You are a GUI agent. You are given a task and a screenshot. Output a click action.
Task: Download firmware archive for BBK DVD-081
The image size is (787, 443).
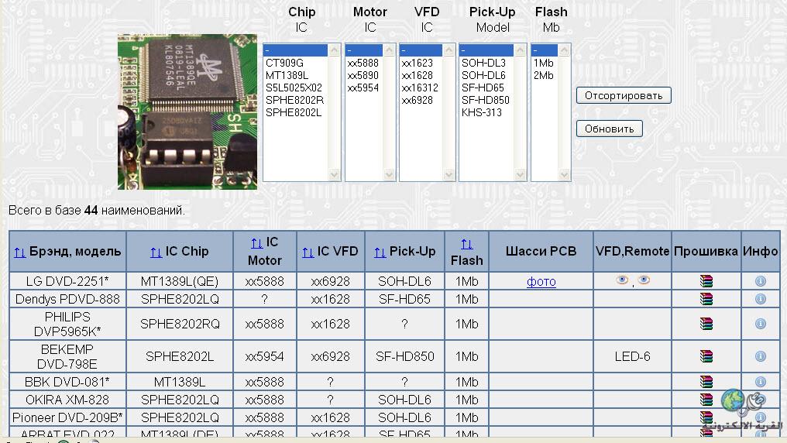pos(706,382)
